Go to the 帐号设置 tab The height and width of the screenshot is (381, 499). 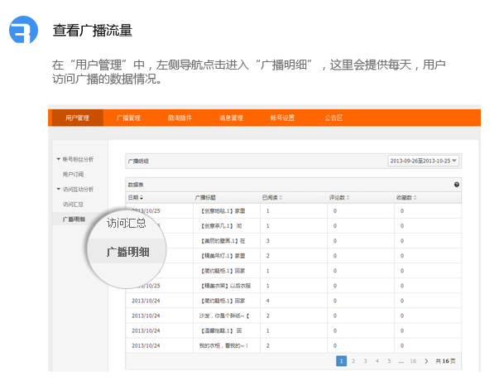coord(282,118)
